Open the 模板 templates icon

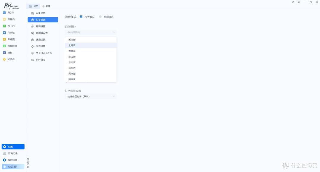click(x=4, y=53)
